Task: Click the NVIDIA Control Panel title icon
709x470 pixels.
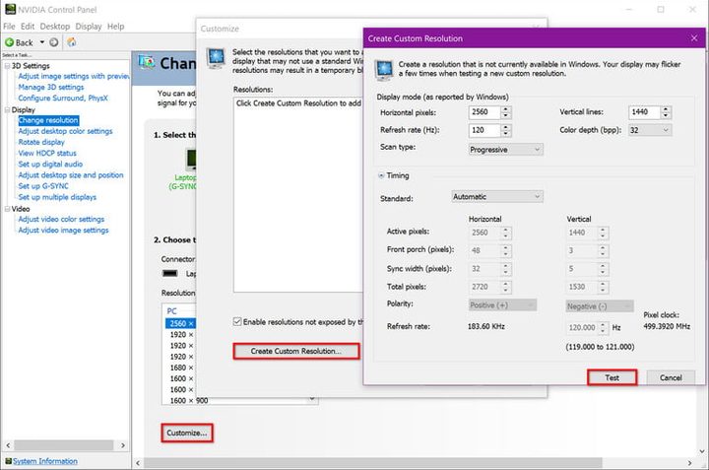Action: tap(10, 9)
